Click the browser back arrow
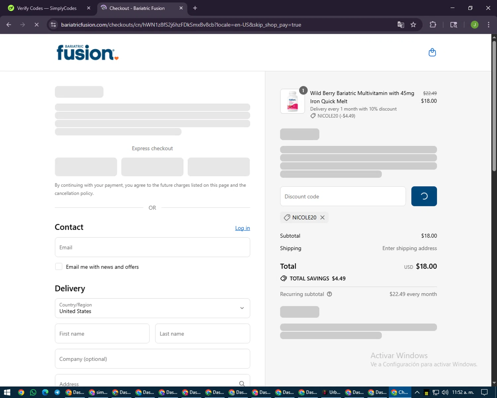Screen dimensions: 497x398 click(x=9, y=25)
